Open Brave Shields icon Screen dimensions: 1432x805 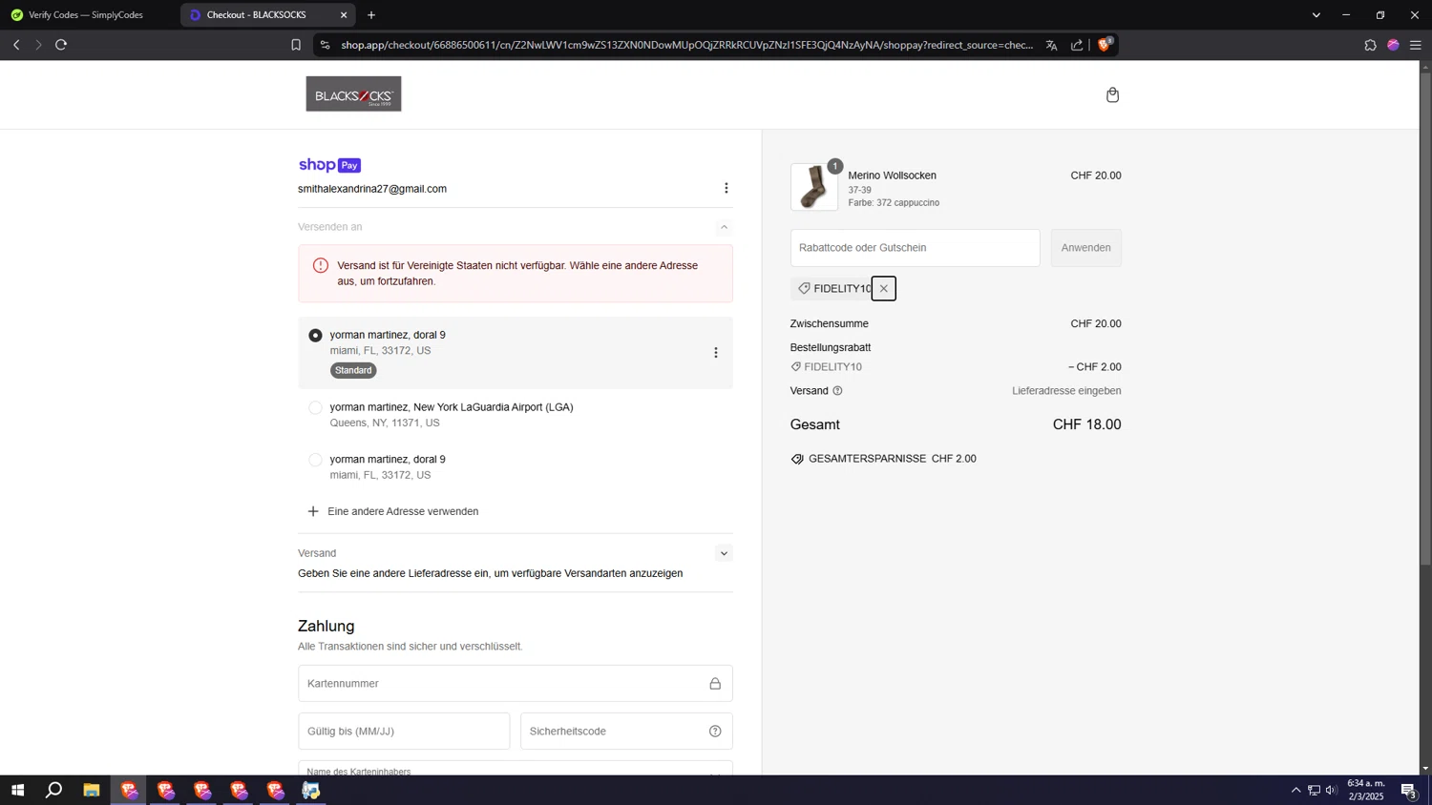[x=1105, y=44]
